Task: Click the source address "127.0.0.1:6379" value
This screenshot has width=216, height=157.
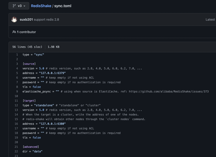Action: tap(52, 73)
